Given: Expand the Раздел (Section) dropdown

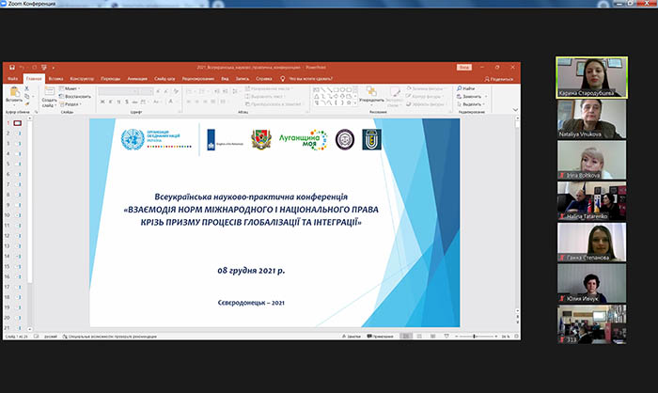Looking at the screenshot, I should 75,104.
